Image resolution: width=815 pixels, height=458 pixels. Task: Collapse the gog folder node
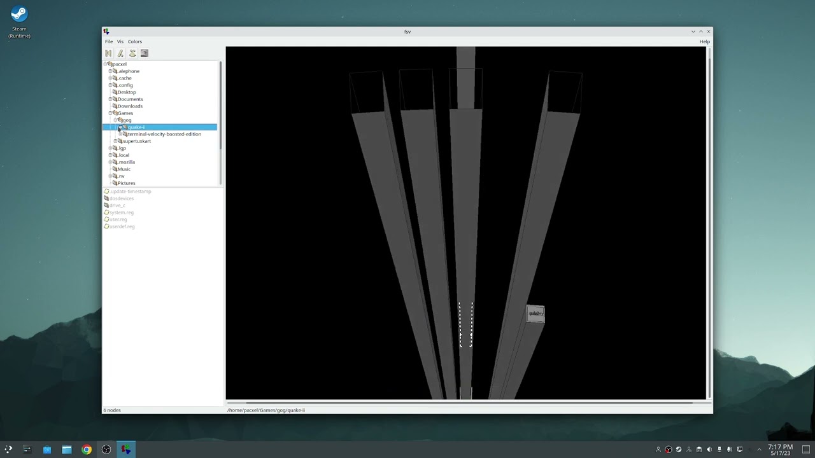(115, 120)
